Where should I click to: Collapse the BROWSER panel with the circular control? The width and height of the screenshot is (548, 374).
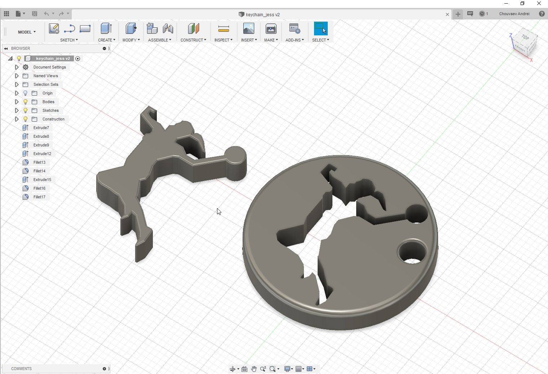pyautogui.click(x=104, y=48)
